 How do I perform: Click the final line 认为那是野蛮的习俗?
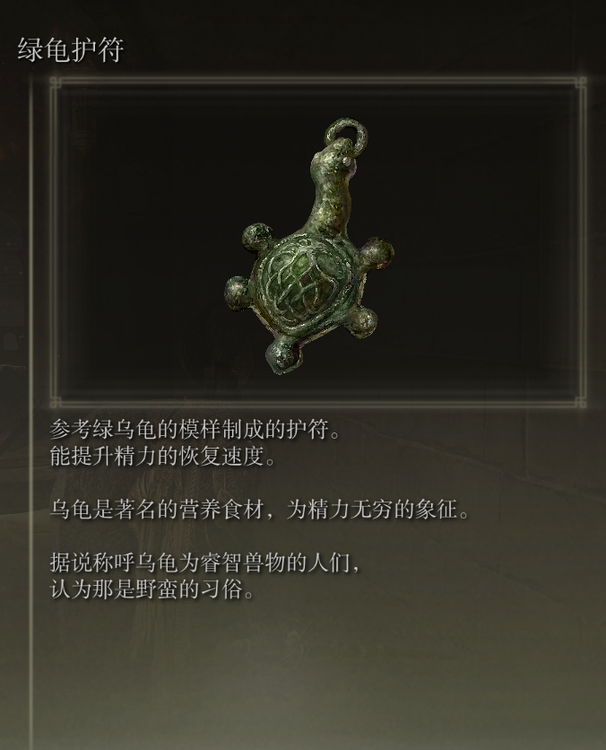pos(152,589)
